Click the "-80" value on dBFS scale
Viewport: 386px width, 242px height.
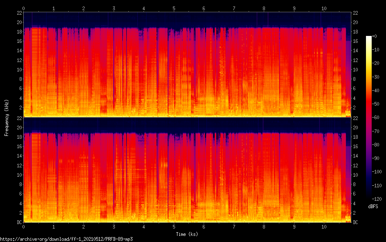(x=375, y=145)
